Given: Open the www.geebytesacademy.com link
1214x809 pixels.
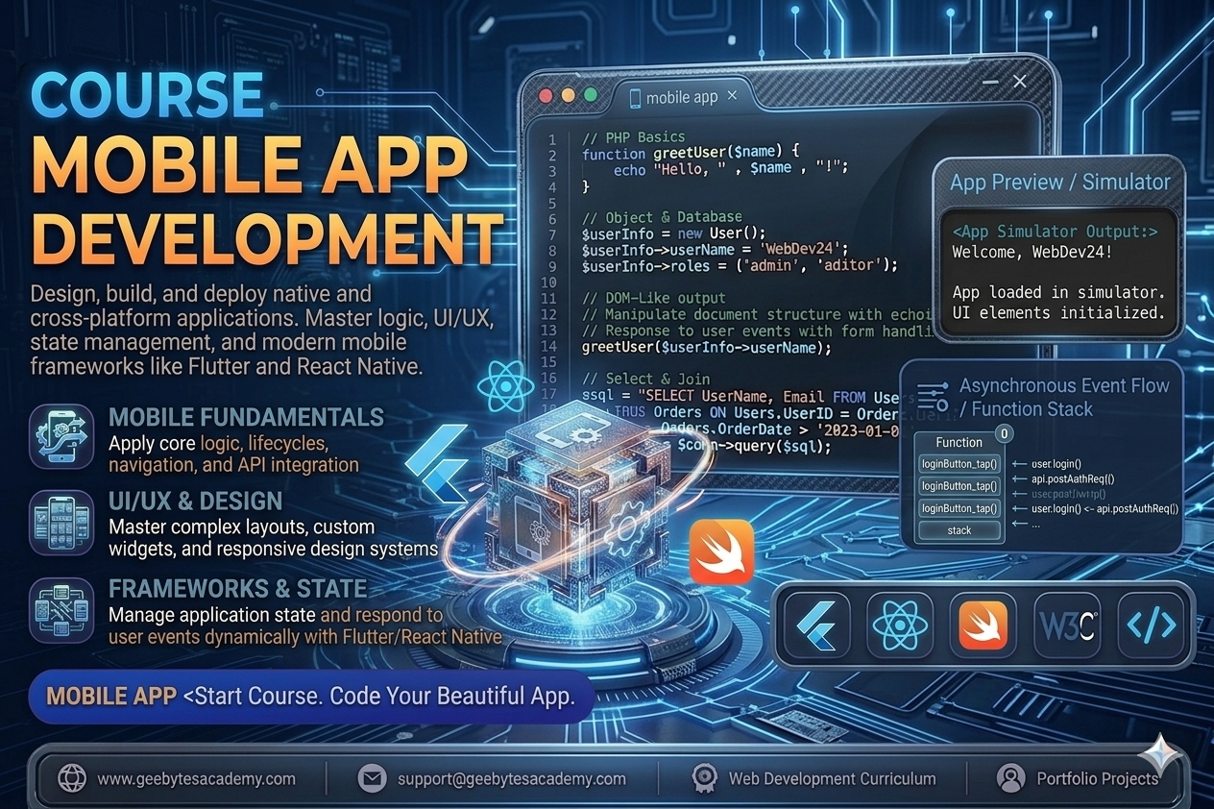Looking at the screenshot, I should coord(196,779).
